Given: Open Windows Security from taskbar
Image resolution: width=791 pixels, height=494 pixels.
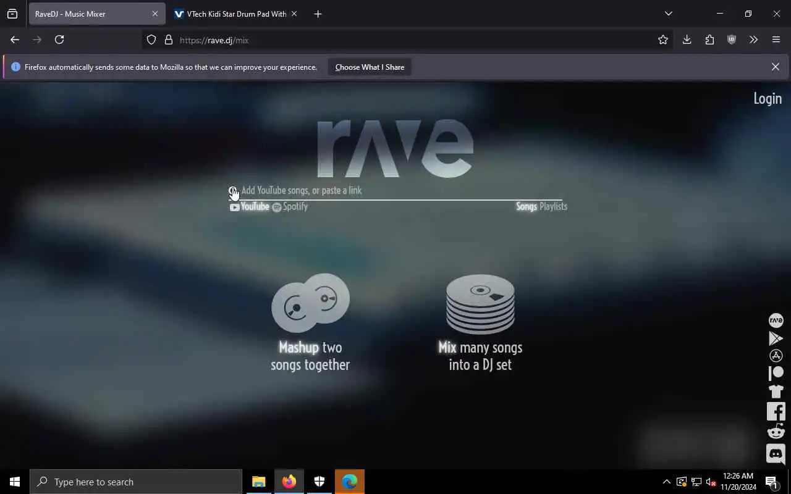Looking at the screenshot, I should 319,482.
